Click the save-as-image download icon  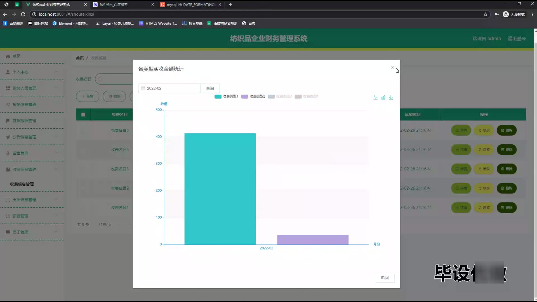[x=391, y=97]
